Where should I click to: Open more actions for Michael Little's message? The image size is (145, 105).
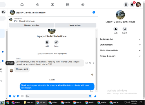(94, 63)
